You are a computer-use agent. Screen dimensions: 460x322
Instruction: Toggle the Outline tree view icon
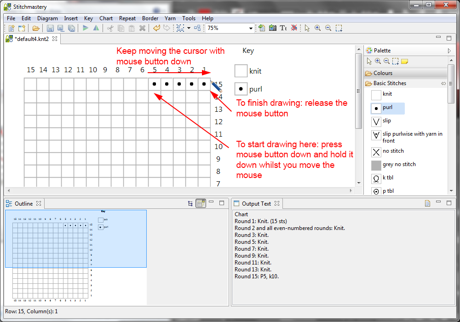tap(190, 203)
